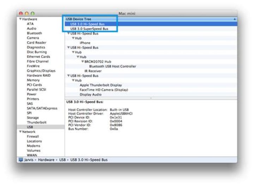This screenshot has width=254, height=186.
Task: Click the USB 3.0 Hi-Speed Bus details heading
Action: 85,102
